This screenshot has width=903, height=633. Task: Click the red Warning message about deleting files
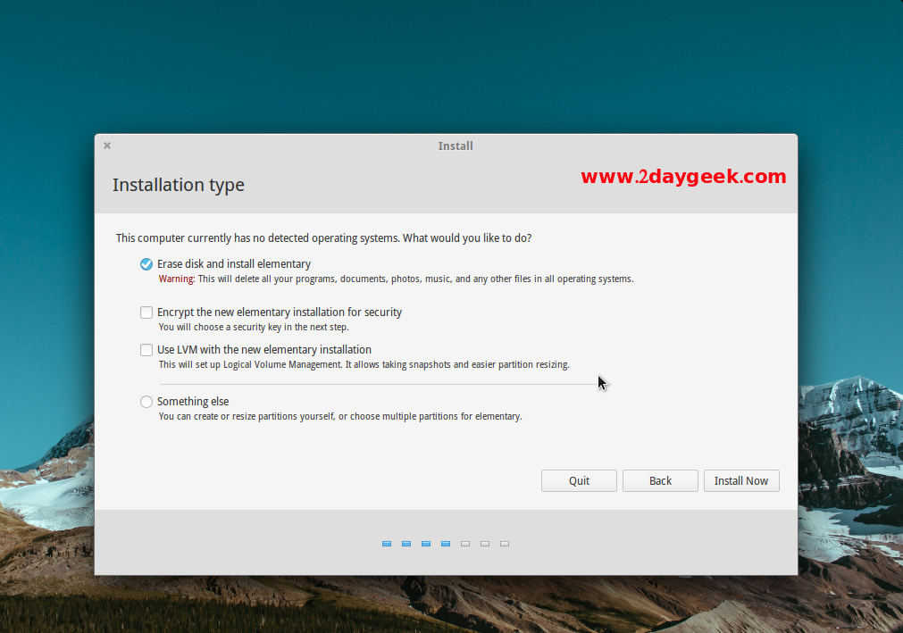point(396,279)
